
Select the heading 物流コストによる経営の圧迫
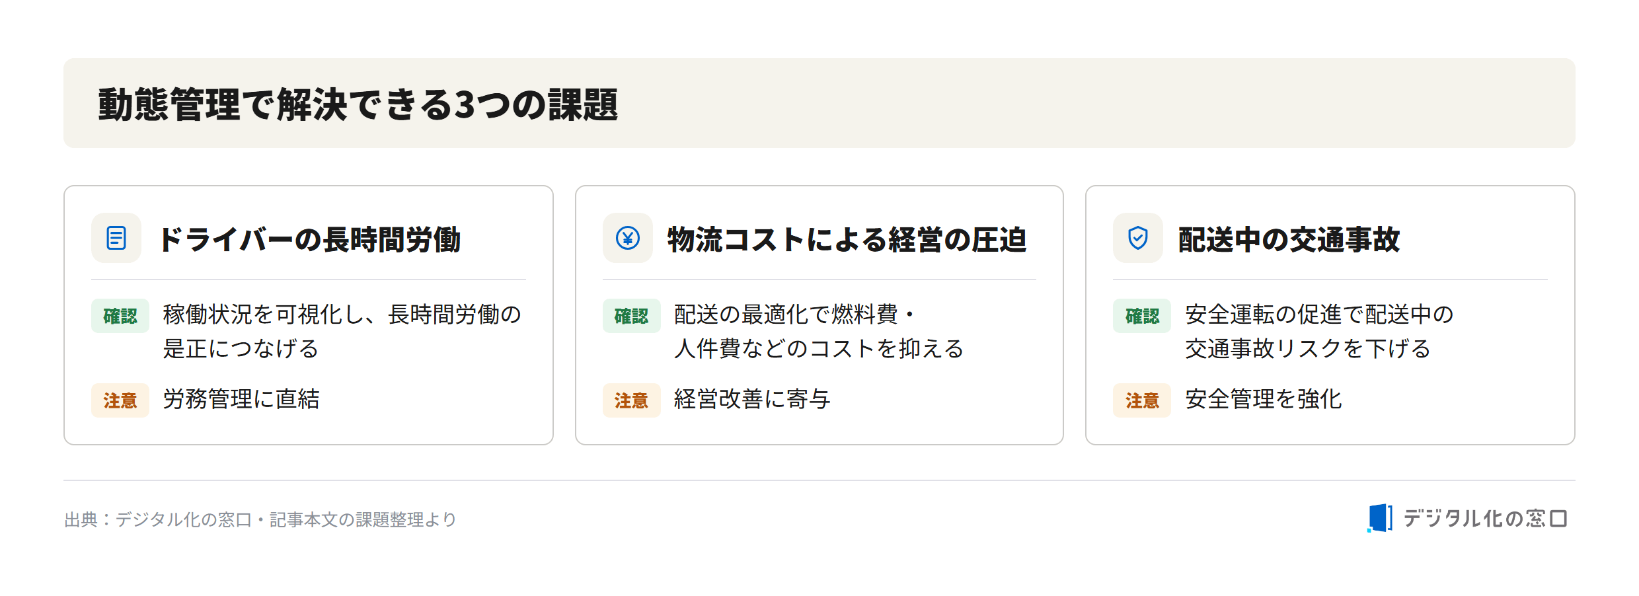pyautogui.click(x=847, y=239)
